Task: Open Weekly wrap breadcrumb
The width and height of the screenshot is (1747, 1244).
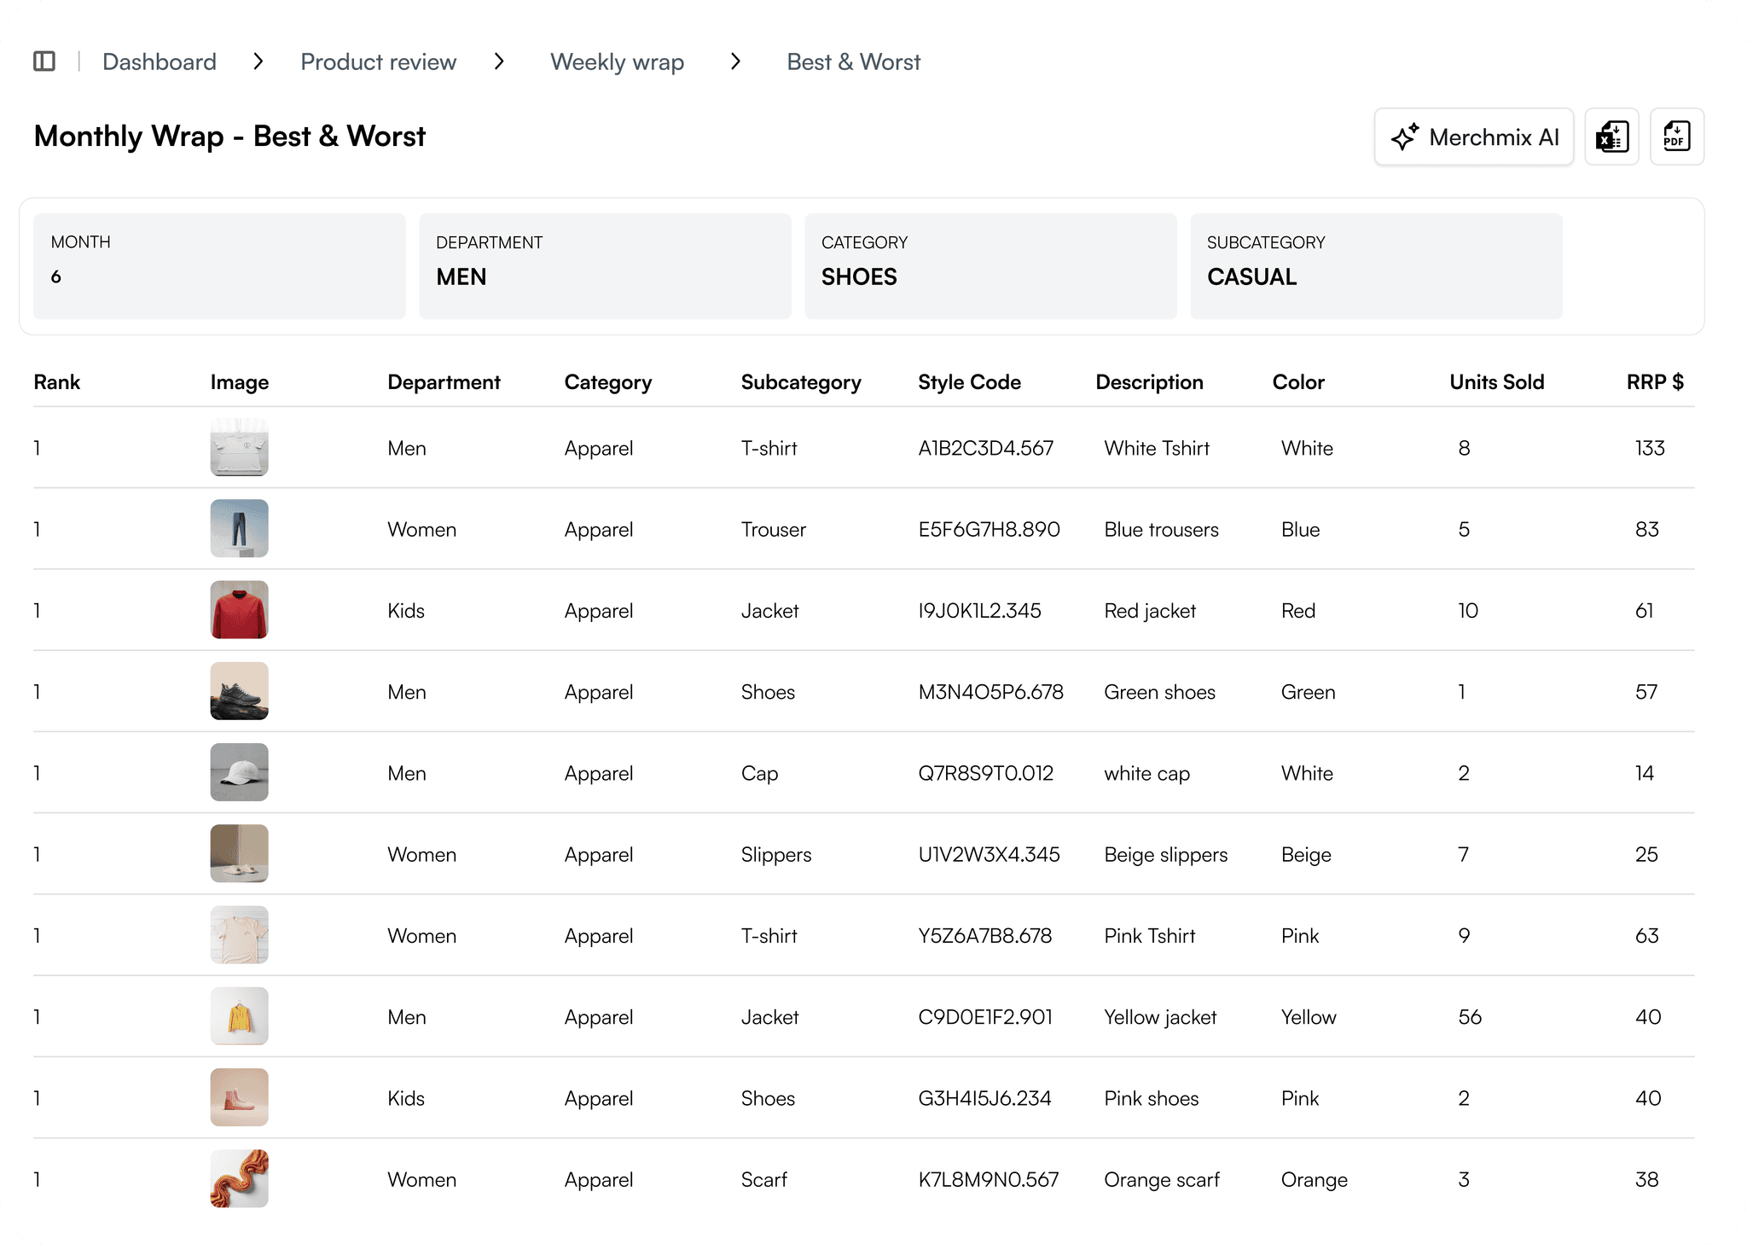Action: click(617, 61)
